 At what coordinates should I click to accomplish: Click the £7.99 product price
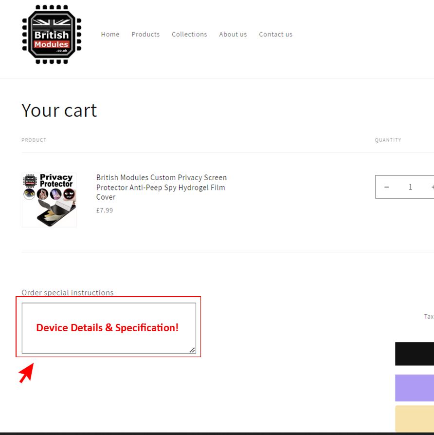pyautogui.click(x=105, y=210)
